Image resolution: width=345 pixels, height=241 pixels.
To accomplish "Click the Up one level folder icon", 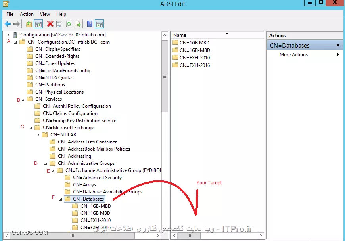I will [x=29, y=24].
